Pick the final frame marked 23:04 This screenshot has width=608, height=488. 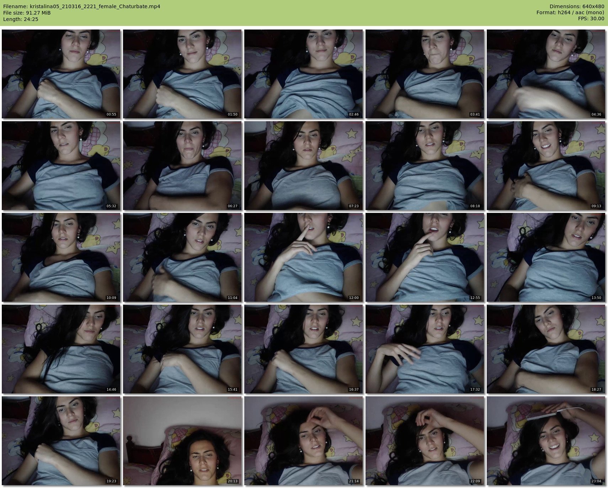546,441
